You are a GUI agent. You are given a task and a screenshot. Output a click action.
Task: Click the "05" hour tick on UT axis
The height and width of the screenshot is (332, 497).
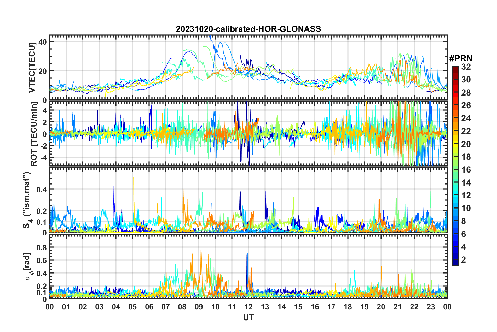tap(132, 307)
